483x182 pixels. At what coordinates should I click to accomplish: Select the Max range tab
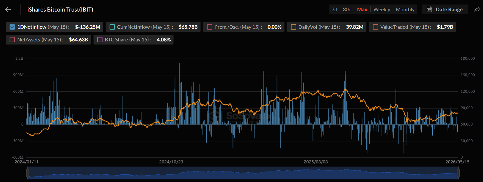pos(362,10)
